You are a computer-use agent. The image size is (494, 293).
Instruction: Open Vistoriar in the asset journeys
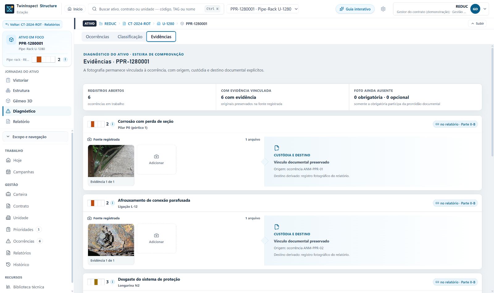tap(37, 80)
